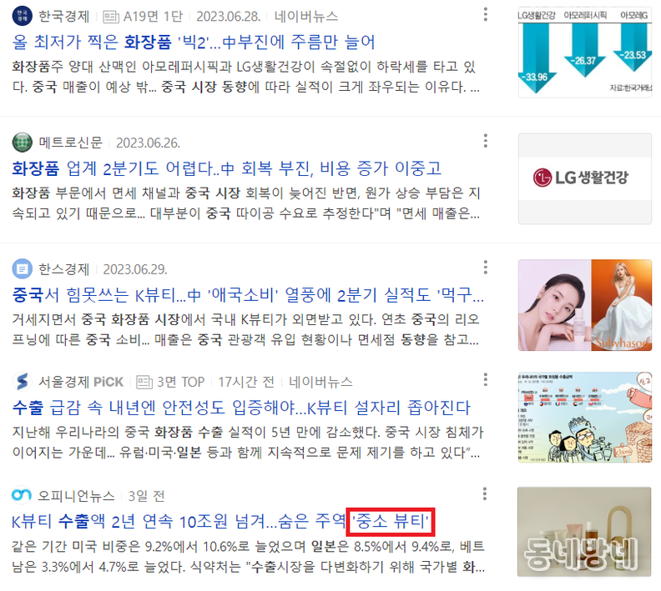The height and width of the screenshot is (591, 661).
Task: Open the headline '화장품 업계 2분기도 어렵다'
Action: 227,168
